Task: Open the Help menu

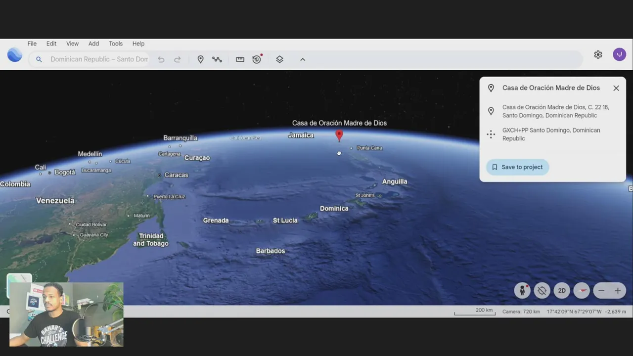Action: [x=138, y=44]
